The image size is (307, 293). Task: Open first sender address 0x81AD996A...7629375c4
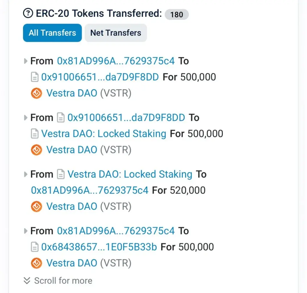pos(116,61)
